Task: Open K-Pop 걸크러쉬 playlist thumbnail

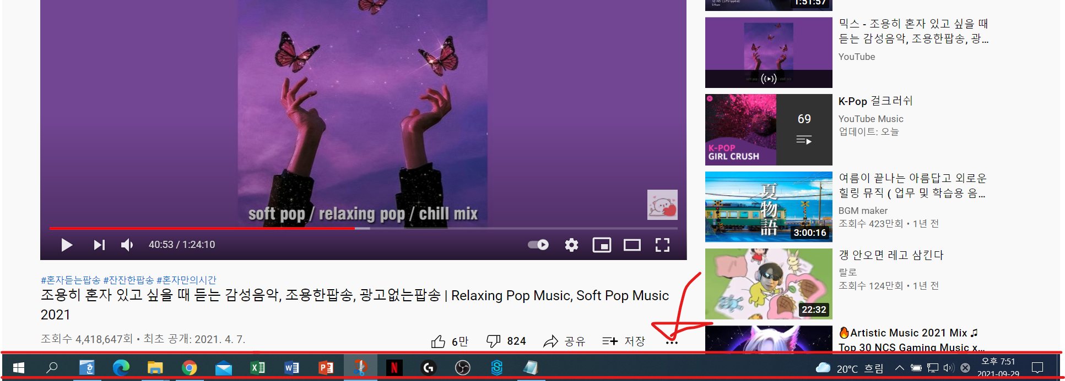Action: click(769, 130)
